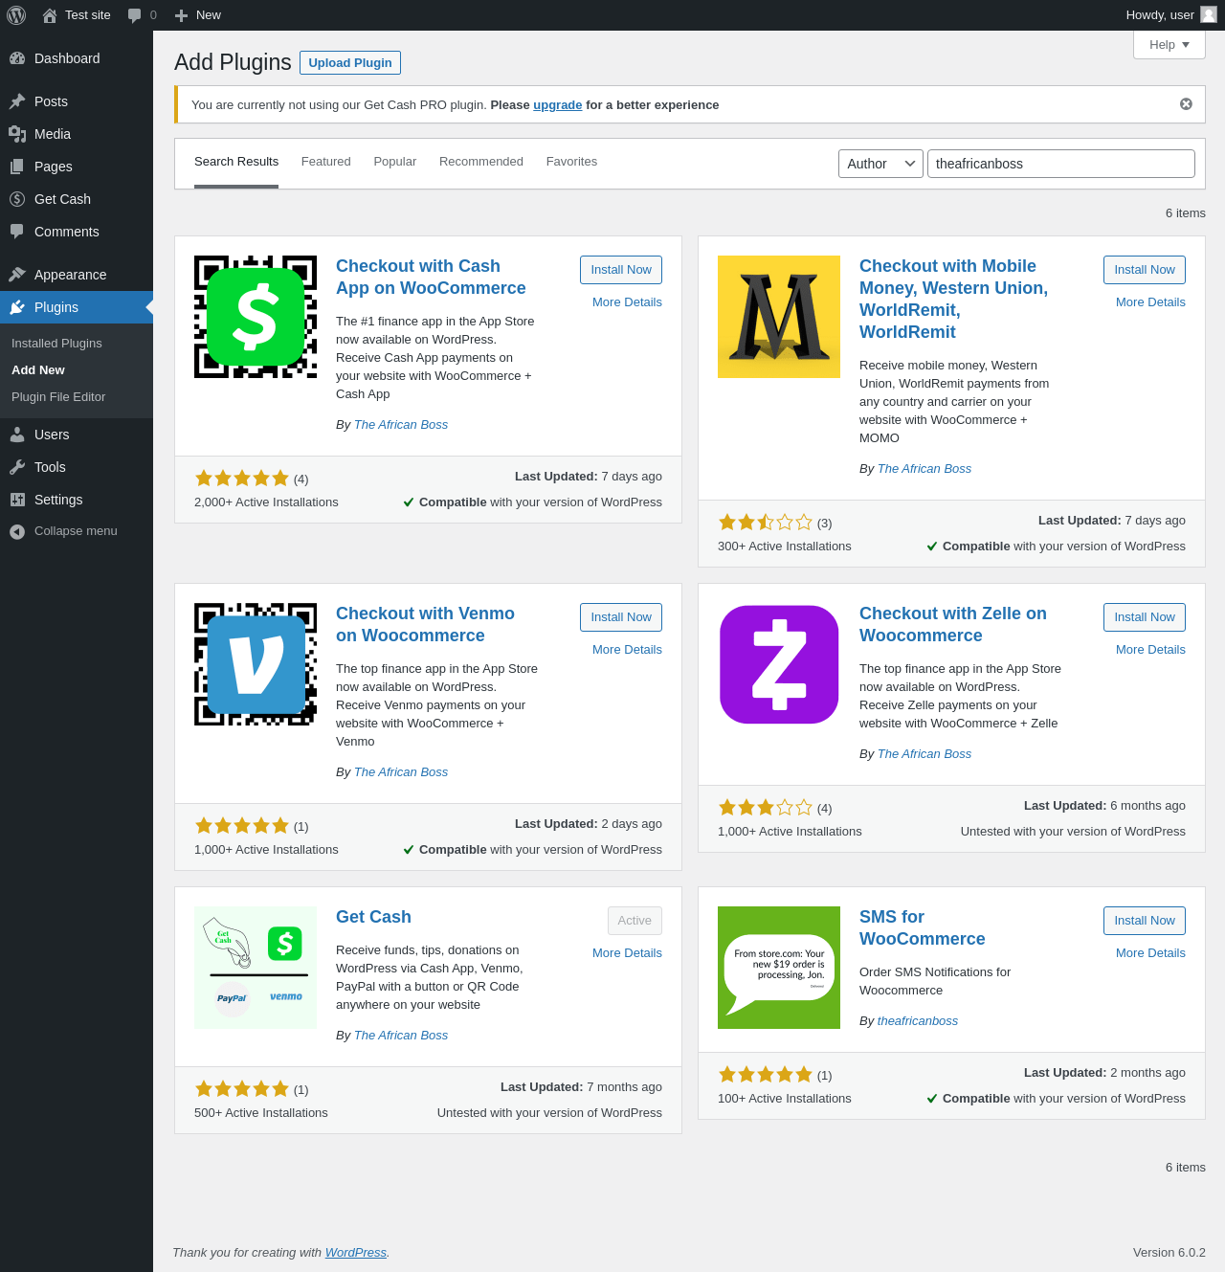This screenshot has width=1225, height=1272.
Task: Open the WordPress logo menu
Action: coord(16,15)
